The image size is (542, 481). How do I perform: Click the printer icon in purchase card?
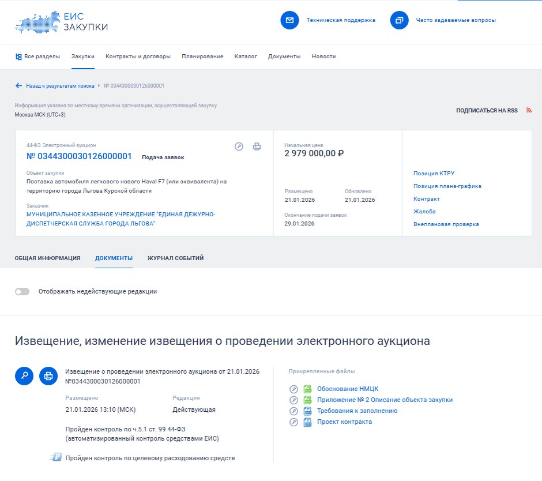pos(257,146)
